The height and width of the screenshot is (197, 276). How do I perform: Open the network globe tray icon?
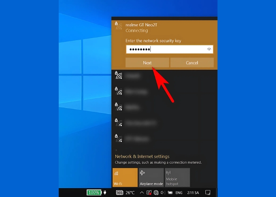tap(157, 193)
